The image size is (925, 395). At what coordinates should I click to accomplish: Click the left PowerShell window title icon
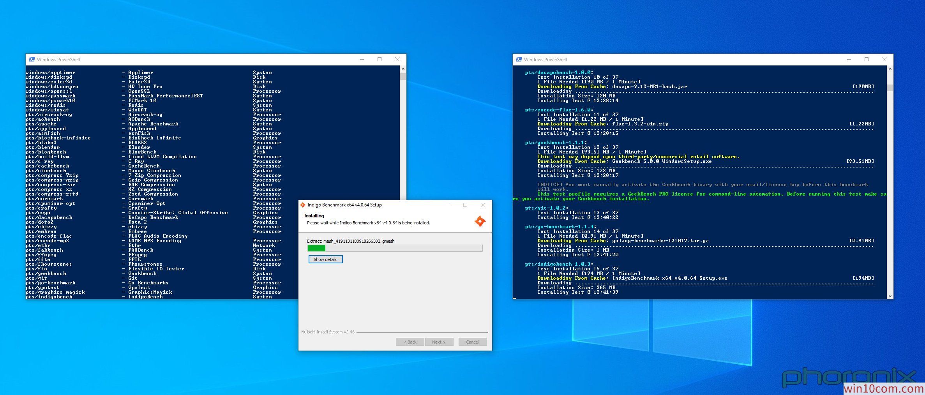coord(32,59)
